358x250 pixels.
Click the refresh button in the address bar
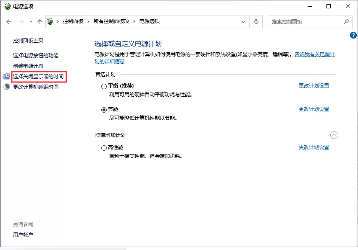click(256, 21)
